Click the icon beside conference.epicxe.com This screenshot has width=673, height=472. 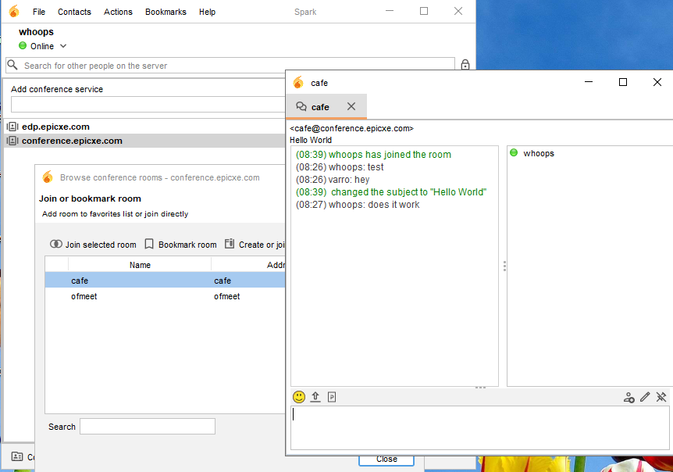[12, 141]
